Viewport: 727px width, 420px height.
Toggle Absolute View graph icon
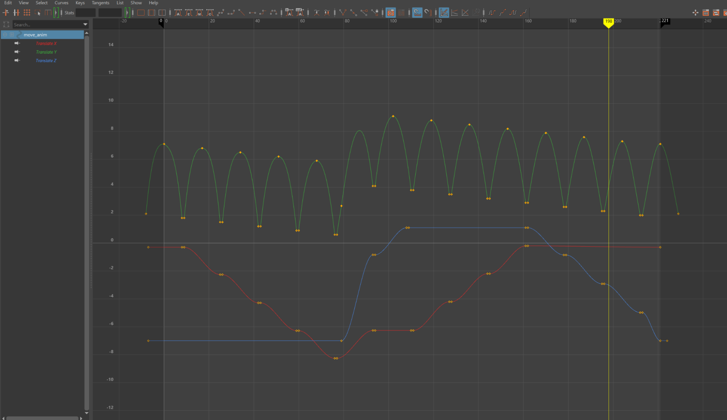444,13
